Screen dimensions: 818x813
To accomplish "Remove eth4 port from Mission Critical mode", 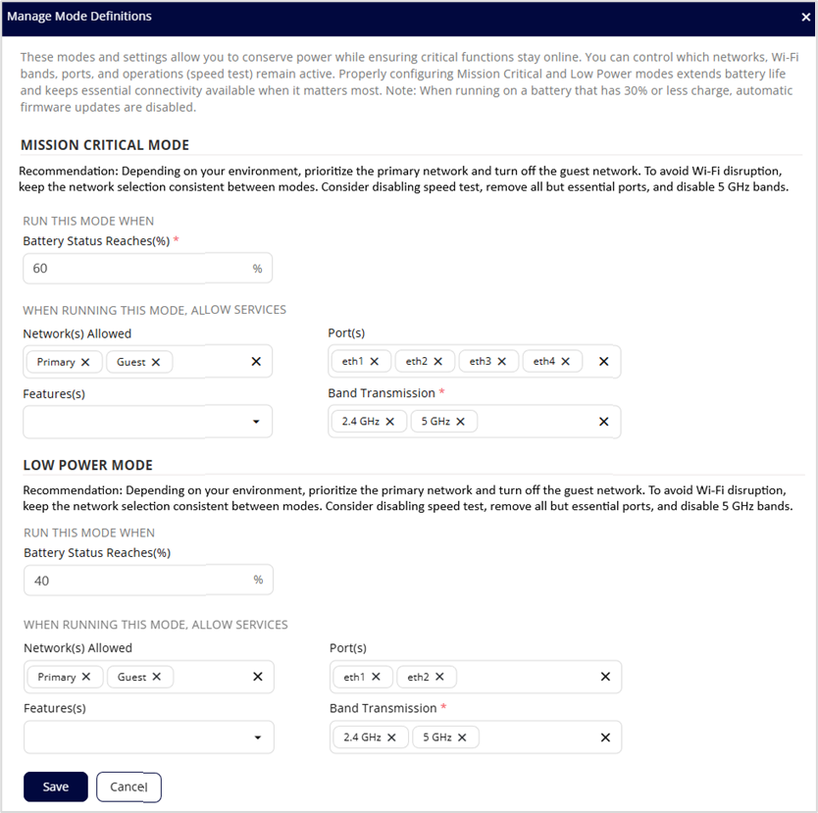I will (x=566, y=361).
